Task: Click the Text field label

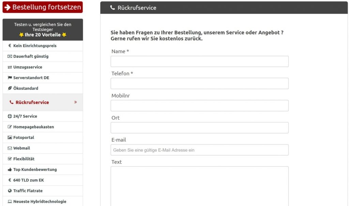Action: [x=117, y=162]
